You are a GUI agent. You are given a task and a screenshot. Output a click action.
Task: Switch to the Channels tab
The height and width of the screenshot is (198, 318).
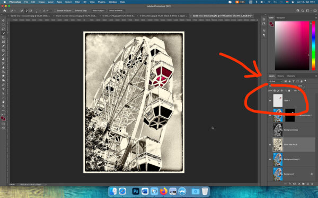[290, 76]
